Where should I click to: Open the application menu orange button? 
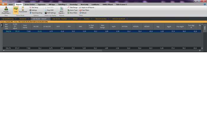coord(4,4)
